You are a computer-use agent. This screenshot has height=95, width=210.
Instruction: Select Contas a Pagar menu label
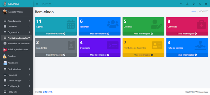[14, 81]
